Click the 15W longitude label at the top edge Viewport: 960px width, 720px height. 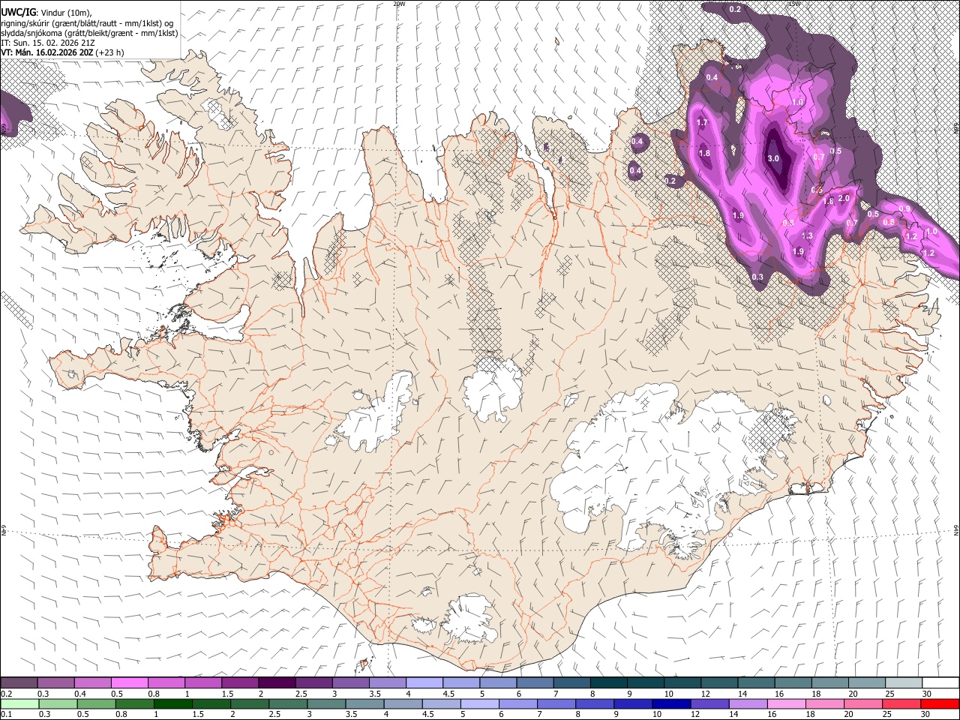click(x=794, y=4)
